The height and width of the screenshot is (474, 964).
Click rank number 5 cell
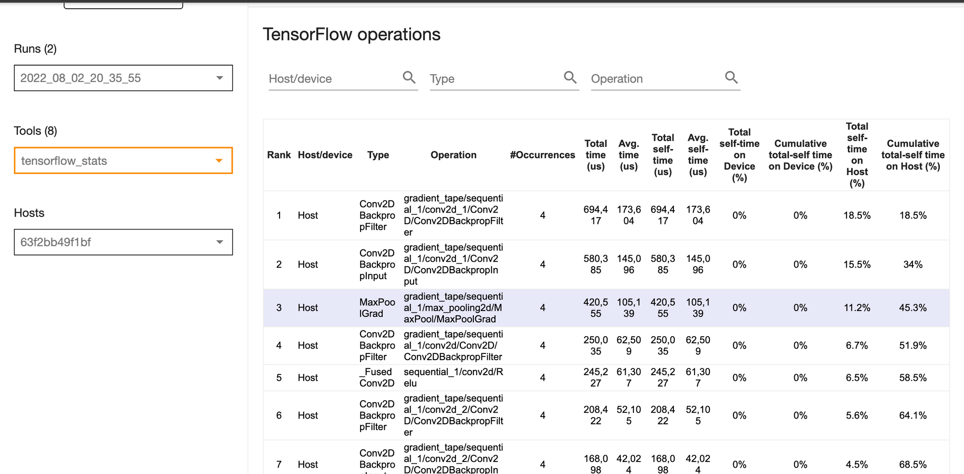click(x=279, y=378)
